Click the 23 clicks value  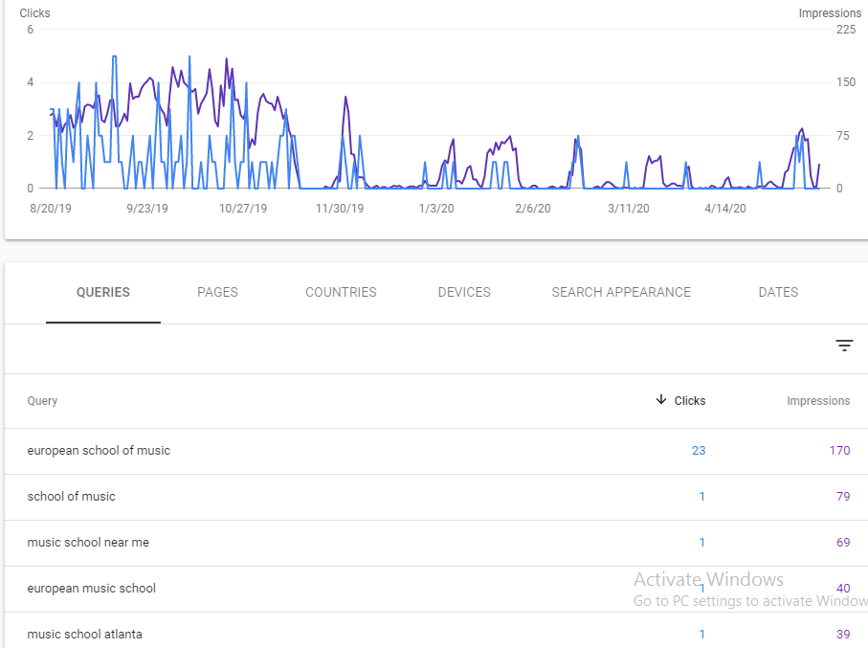[698, 451]
